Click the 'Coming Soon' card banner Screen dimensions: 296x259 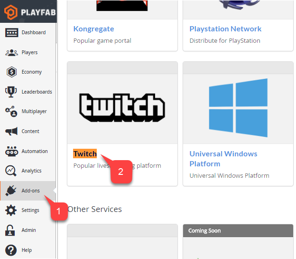coord(238,230)
